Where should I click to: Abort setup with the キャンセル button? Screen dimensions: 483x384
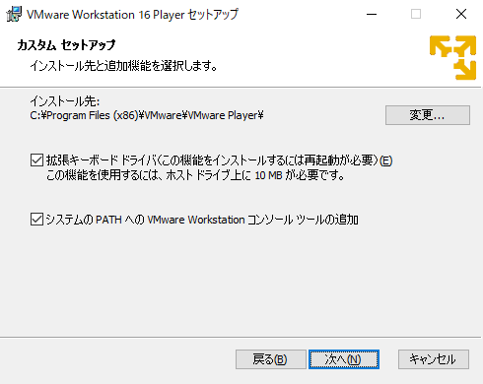434,359
